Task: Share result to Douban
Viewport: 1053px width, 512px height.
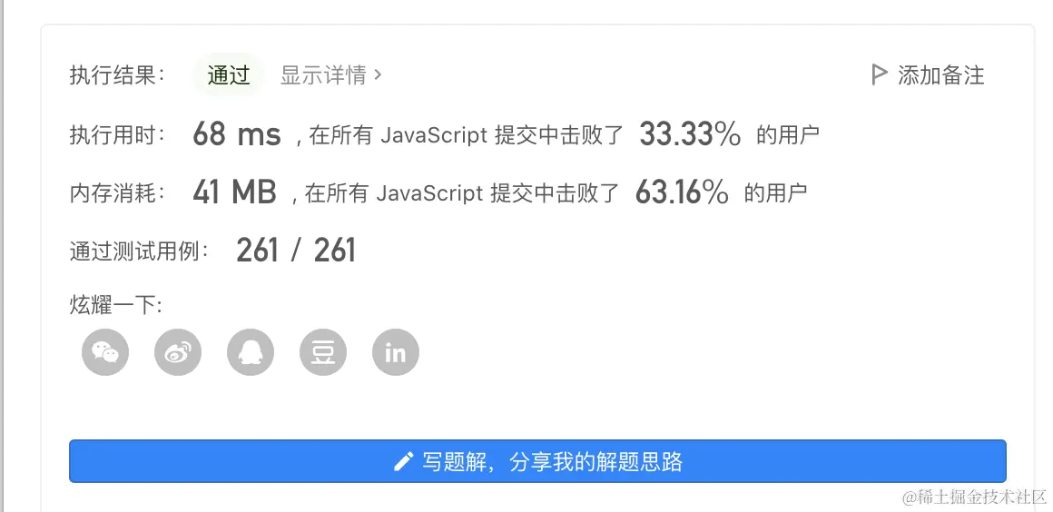Action: 323,352
